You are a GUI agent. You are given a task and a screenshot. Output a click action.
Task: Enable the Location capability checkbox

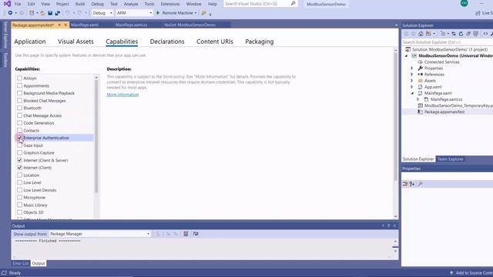tap(19, 175)
